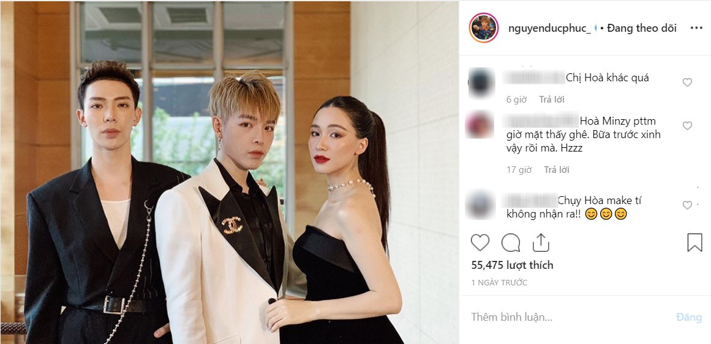The image size is (711, 344).
Task: Open the comment bubble icon
Action: pyautogui.click(x=511, y=243)
